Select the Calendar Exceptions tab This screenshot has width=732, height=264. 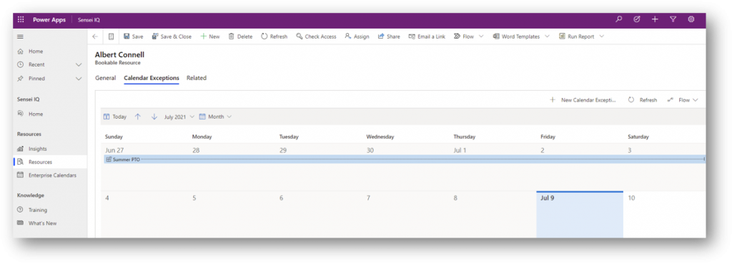(x=152, y=78)
